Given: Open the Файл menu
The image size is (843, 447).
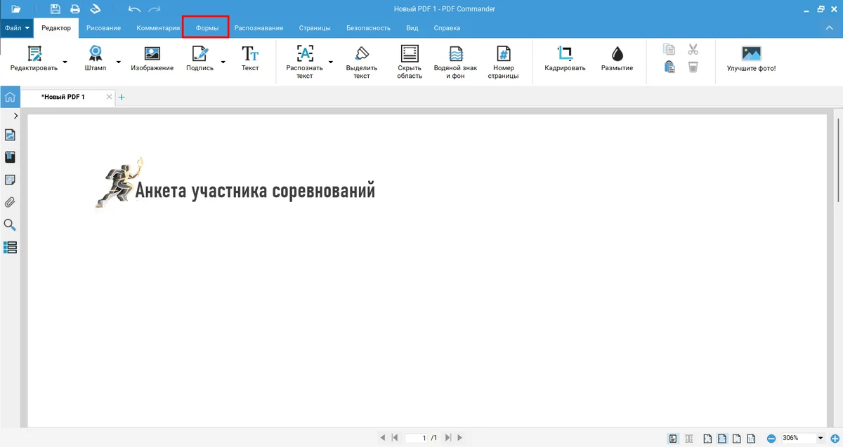Looking at the screenshot, I should coord(17,28).
